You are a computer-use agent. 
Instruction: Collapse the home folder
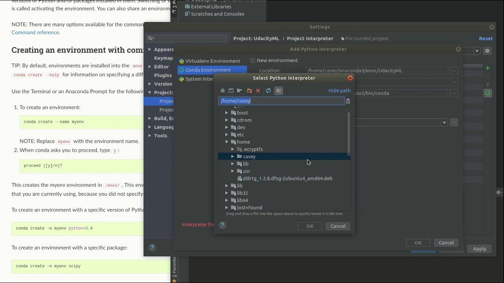(x=226, y=142)
